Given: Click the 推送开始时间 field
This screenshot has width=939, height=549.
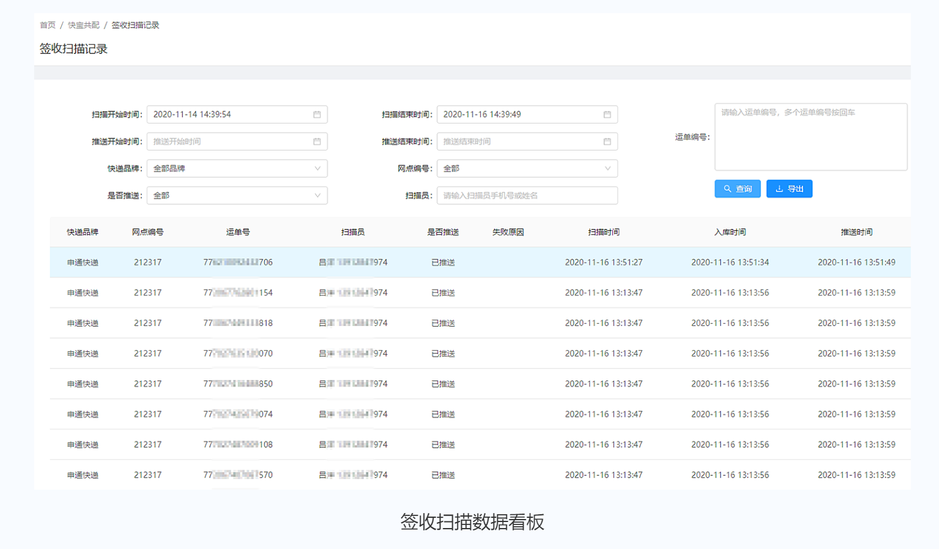Looking at the screenshot, I should tap(237, 141).
